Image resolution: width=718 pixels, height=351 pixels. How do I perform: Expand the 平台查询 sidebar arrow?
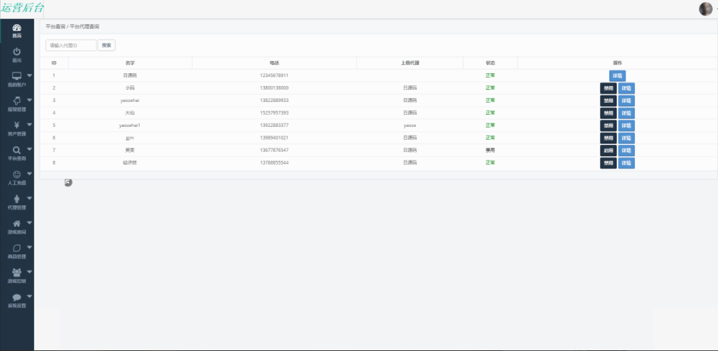(30, 149)
